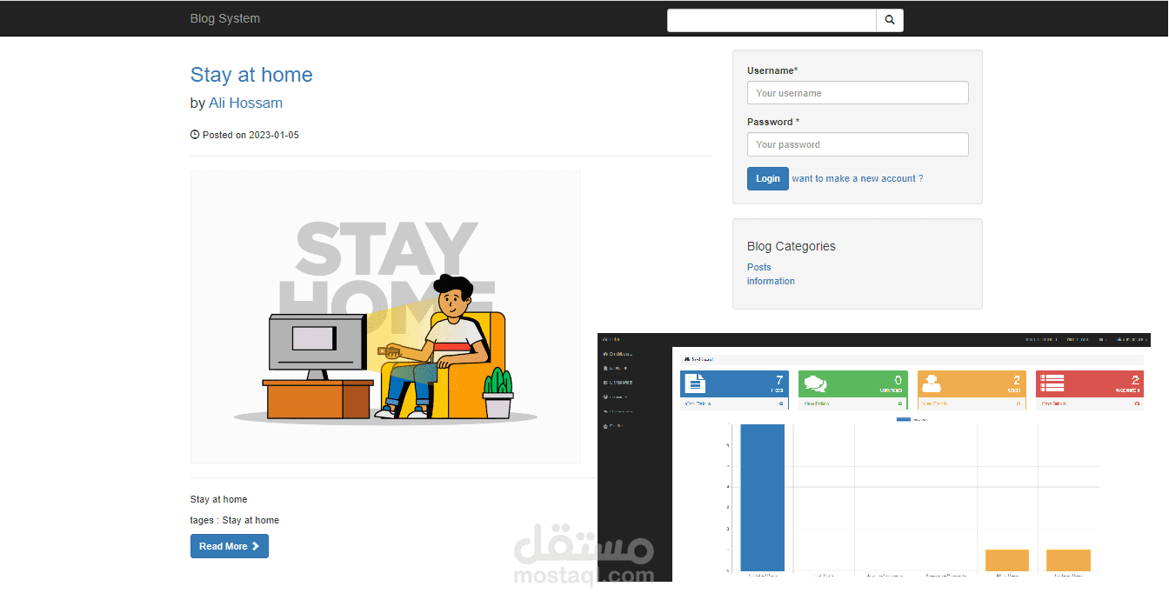Click the speech bubble icon on the green Comments card
Image resolution: width=1169 pixels, height=600 pixels.
[x=815, y=383]
